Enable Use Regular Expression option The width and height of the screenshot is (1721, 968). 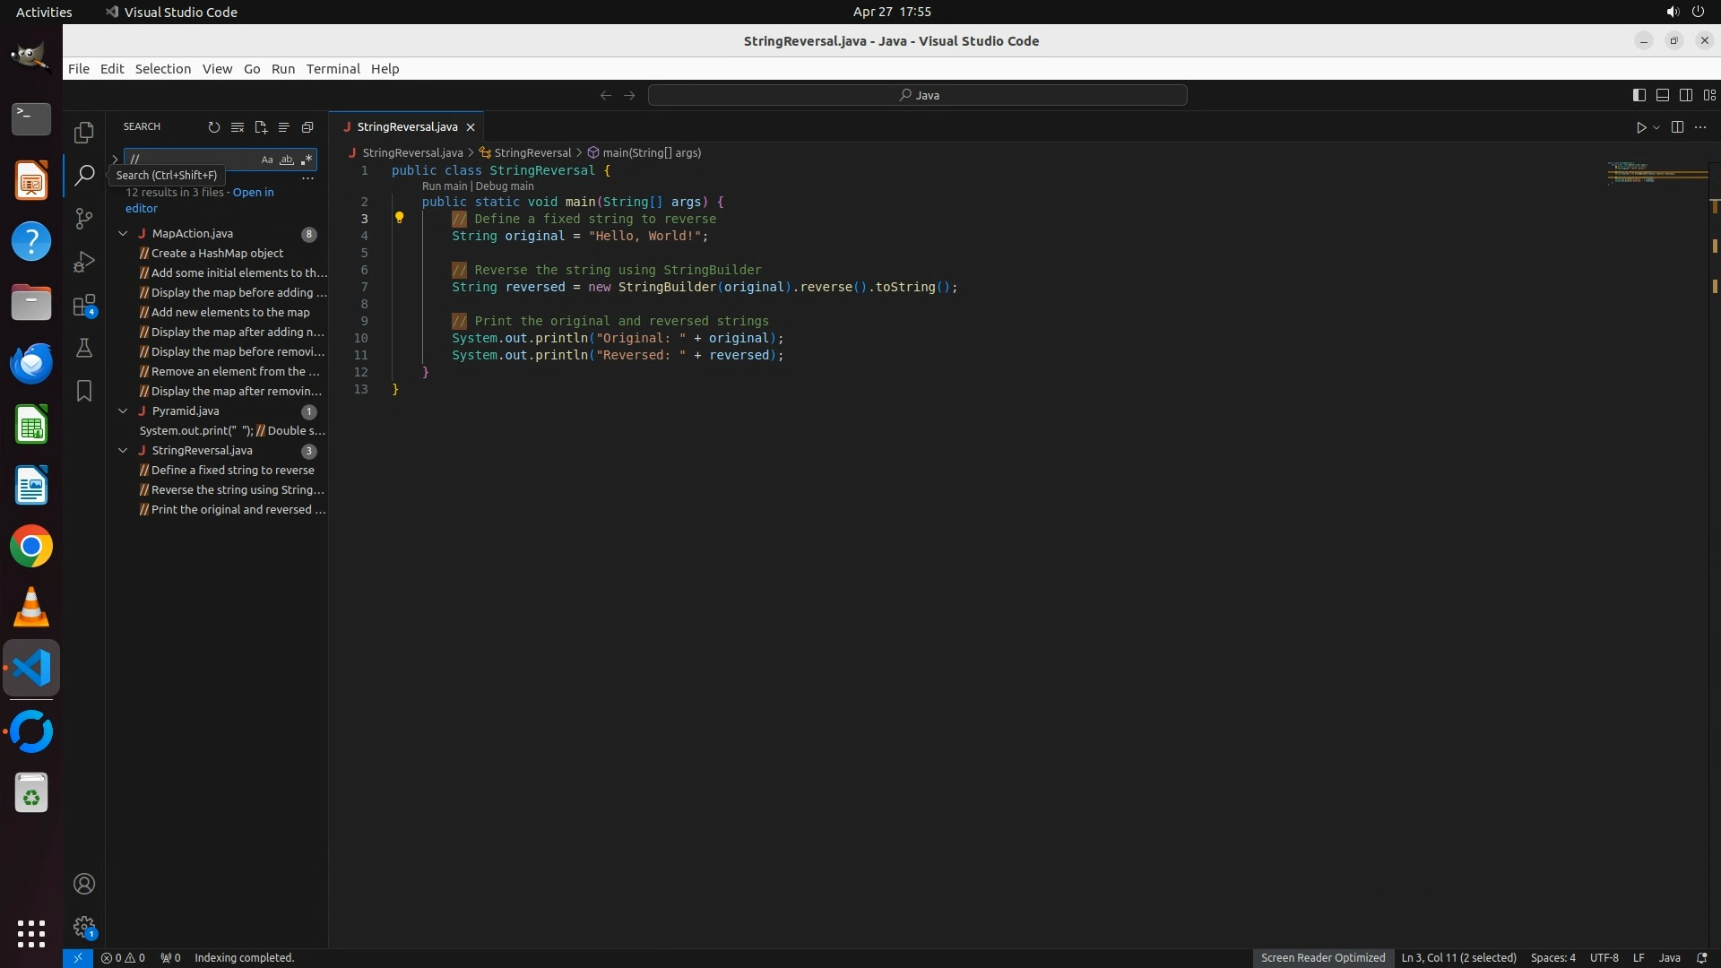(x=307, y=160)
